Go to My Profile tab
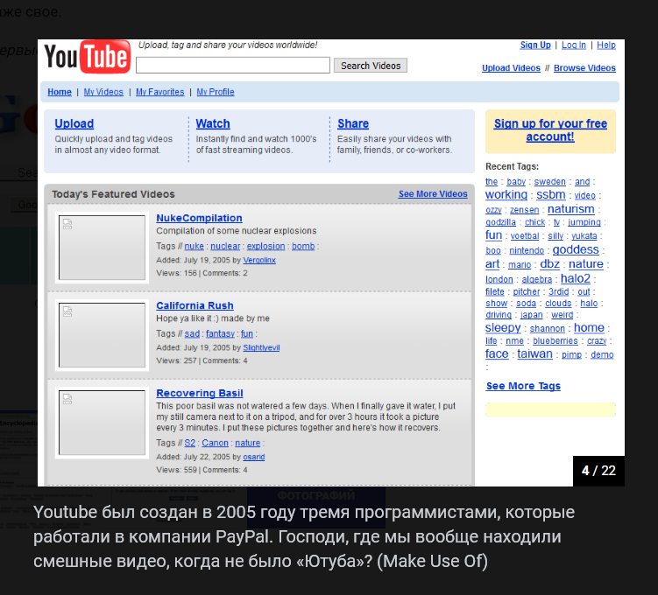Screen dimensions: 658x595 216,92
